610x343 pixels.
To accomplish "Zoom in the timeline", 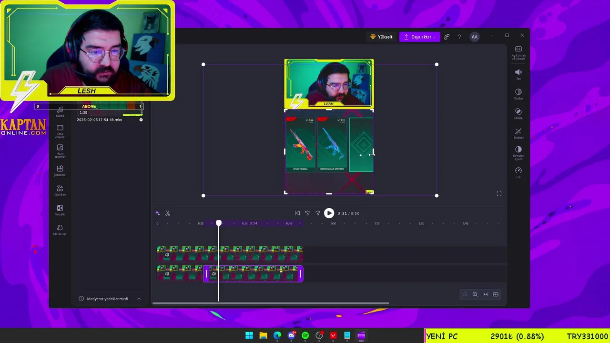I will click(475, 294).
